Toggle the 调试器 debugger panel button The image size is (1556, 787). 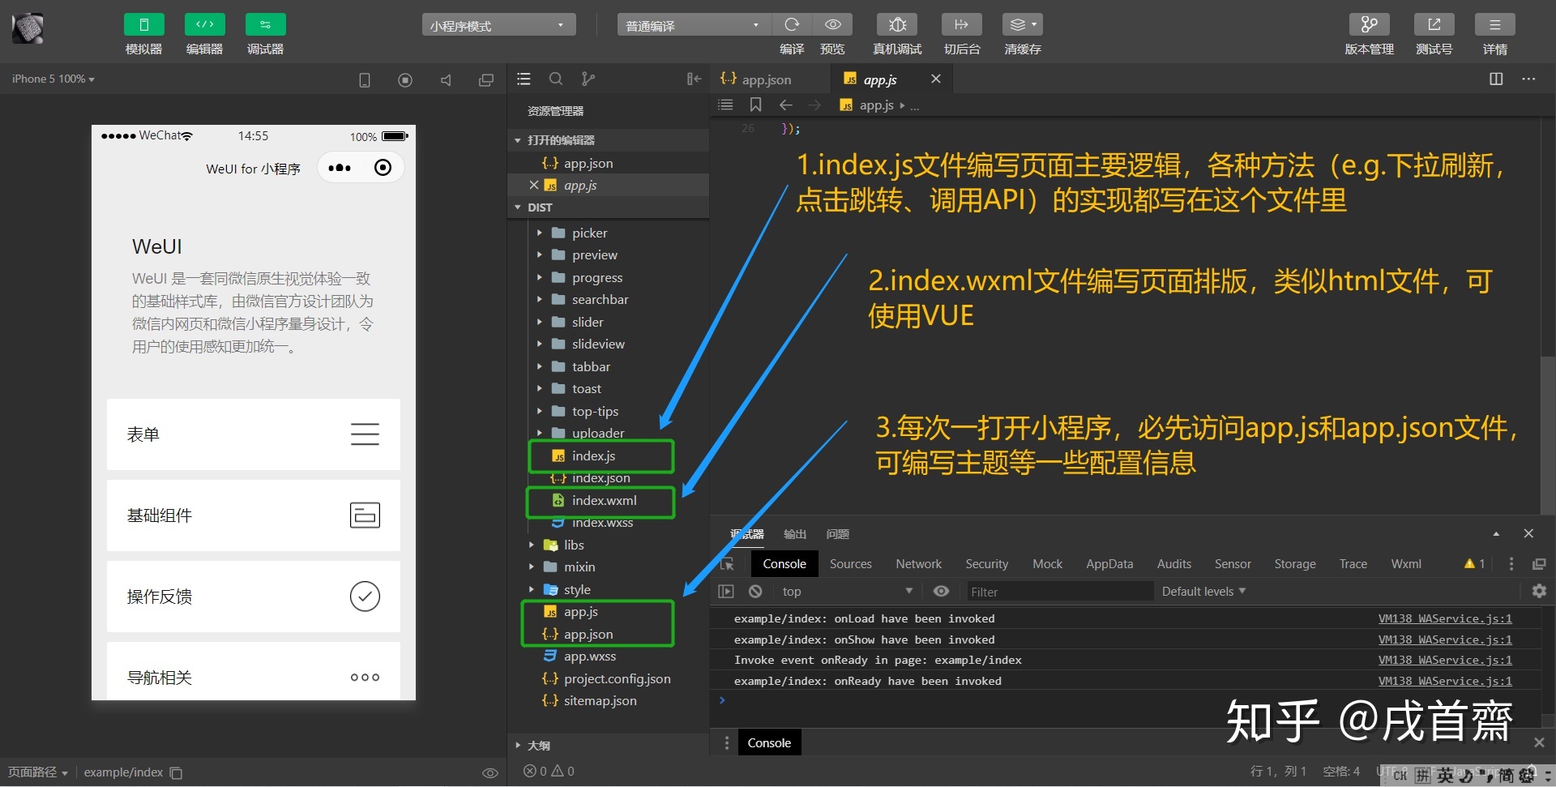265,25
